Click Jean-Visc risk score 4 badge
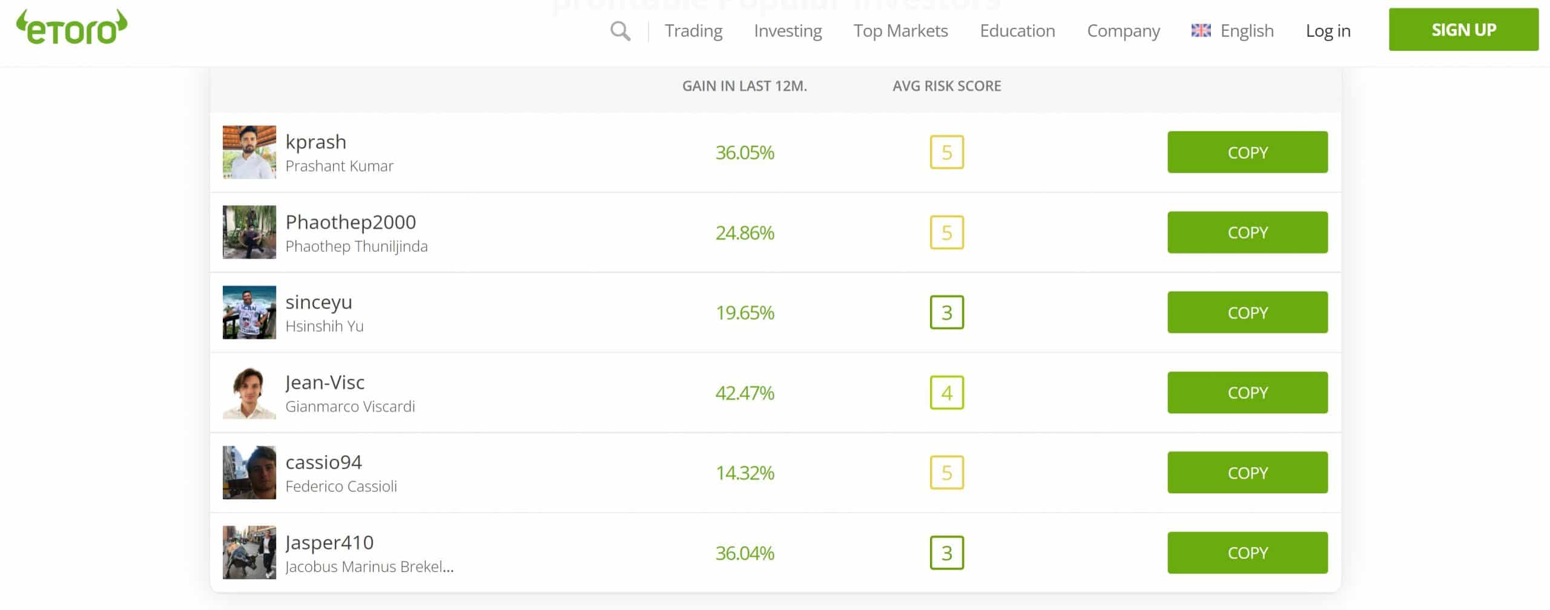The image size is (1550, 610). coord(946,393)
